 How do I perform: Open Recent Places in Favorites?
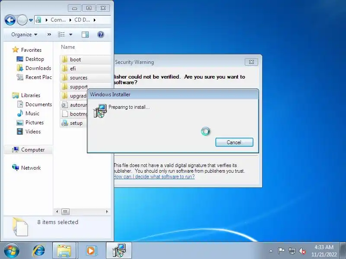34,77
